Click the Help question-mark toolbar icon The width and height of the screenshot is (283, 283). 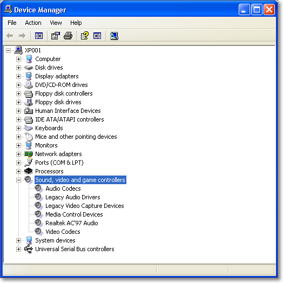84,36
